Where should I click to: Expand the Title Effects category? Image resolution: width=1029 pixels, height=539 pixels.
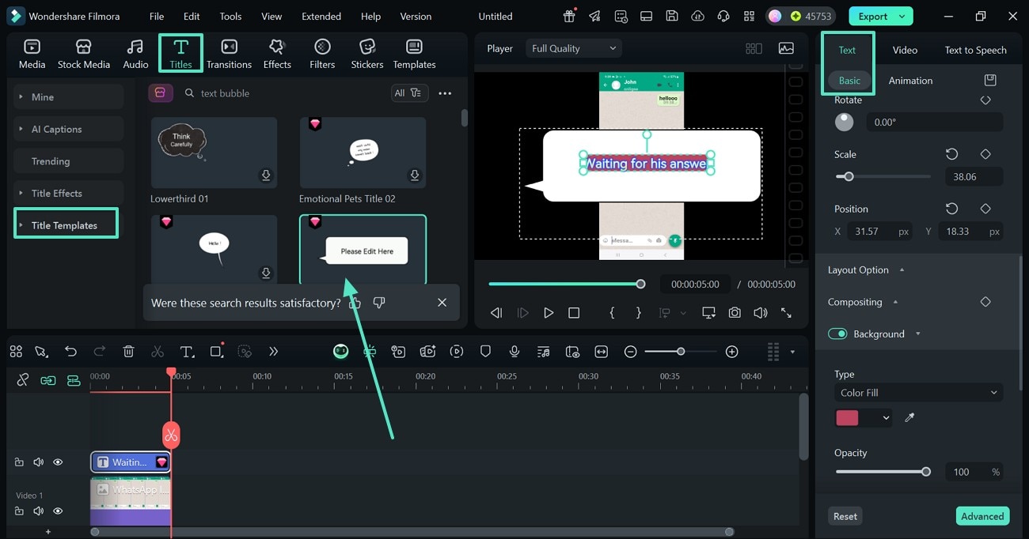(68, 193)
